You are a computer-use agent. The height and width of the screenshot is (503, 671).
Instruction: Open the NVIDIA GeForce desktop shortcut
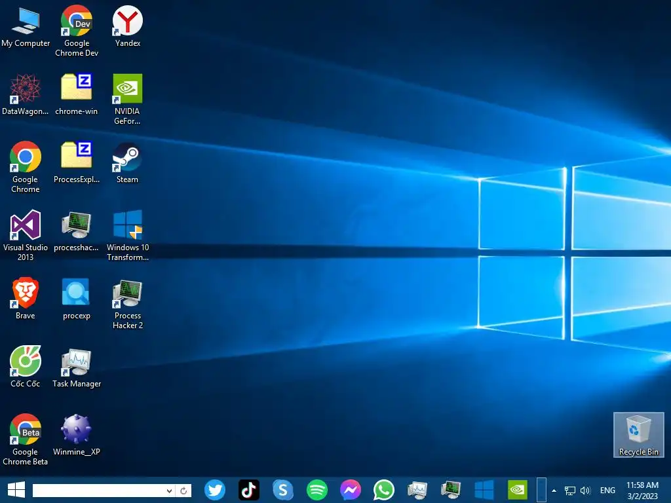click(x=128, y=100)
